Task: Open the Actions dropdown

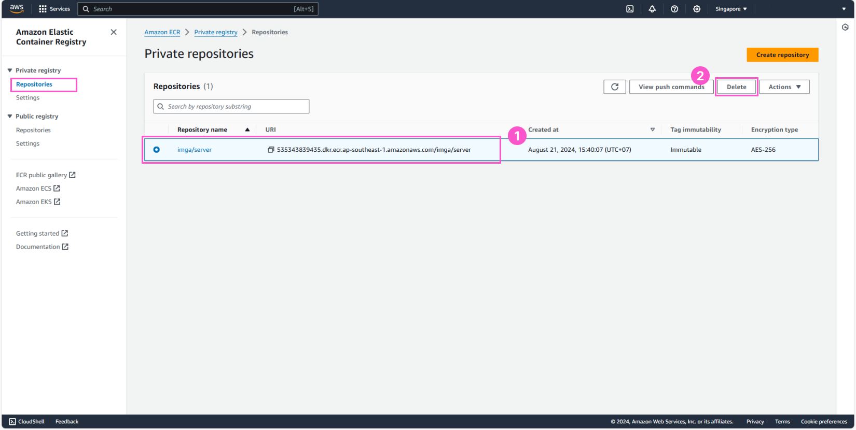Action: [784, 87]
